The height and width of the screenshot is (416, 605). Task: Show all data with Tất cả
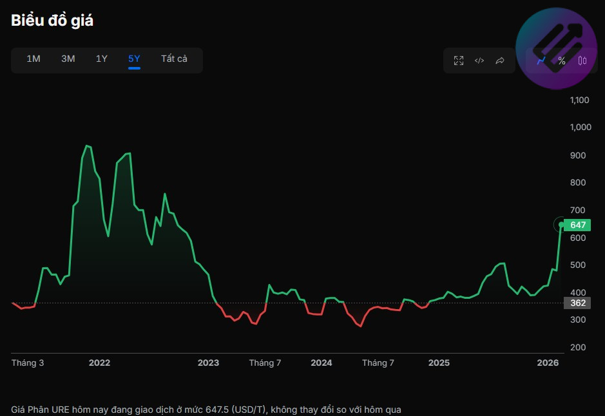point(174,59)
